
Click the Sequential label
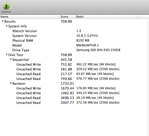point(20,60)
